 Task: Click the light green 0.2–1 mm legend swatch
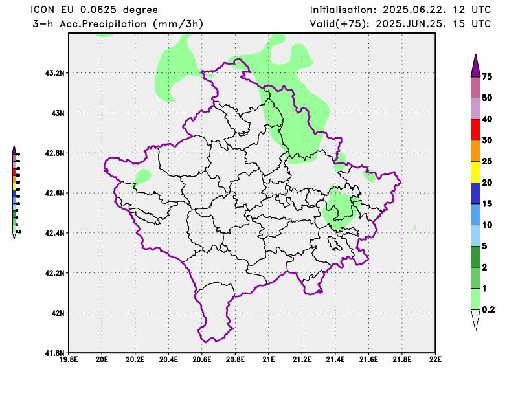(x=475, y=299)
